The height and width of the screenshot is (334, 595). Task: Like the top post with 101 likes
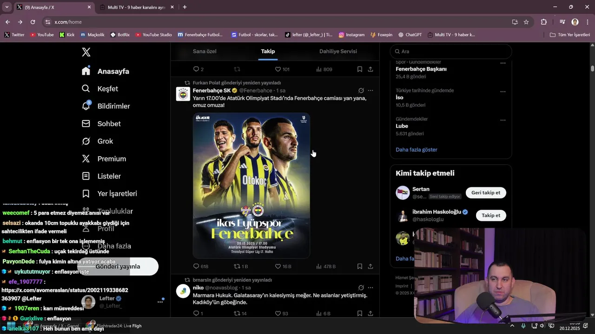(282, 69)
